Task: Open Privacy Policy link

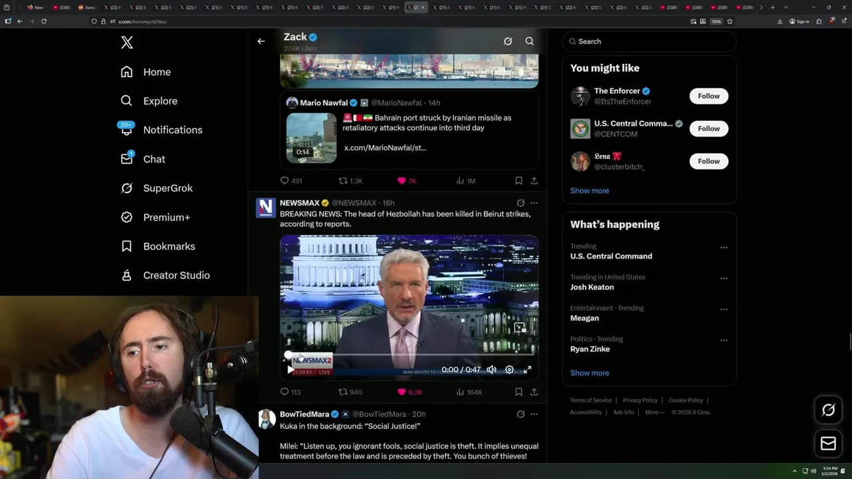Action: (x=640, y=400)
